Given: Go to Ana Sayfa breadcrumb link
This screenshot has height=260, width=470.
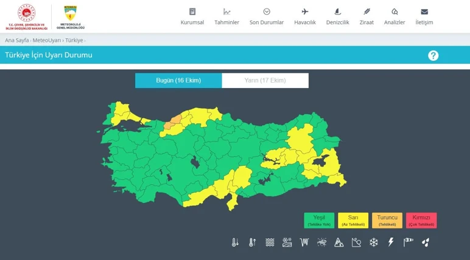Looking at the screenshot, I should pos(17,40).
